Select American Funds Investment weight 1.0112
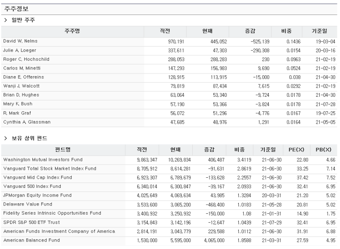 click(x=244, y=231)
